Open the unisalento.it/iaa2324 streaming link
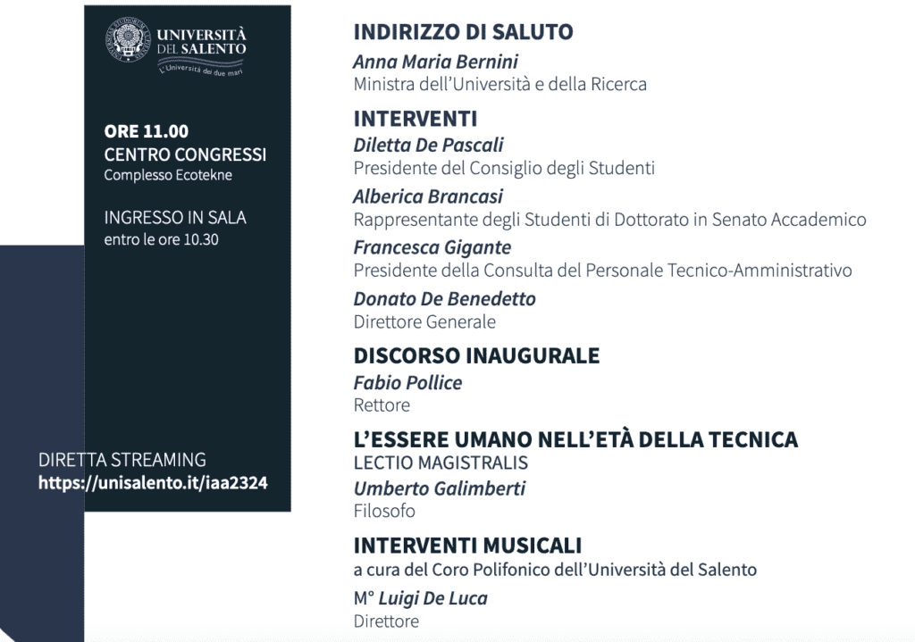The width and height of the screenshot is (915, 642). 153,483
